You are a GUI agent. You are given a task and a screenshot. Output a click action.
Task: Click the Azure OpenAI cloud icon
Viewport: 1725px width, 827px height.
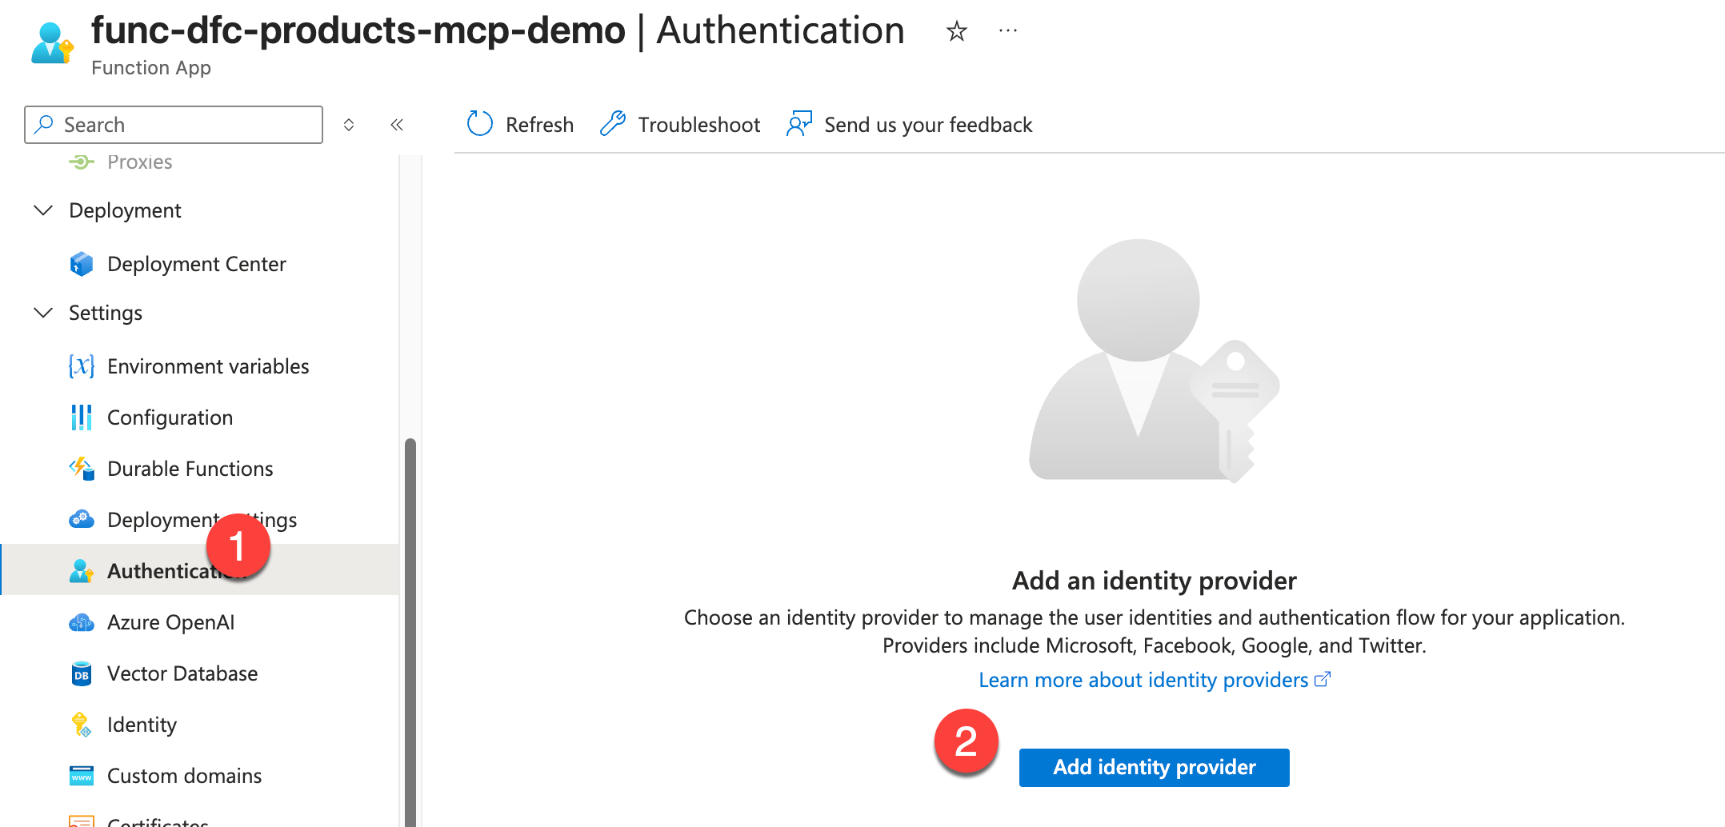(82, 622)
